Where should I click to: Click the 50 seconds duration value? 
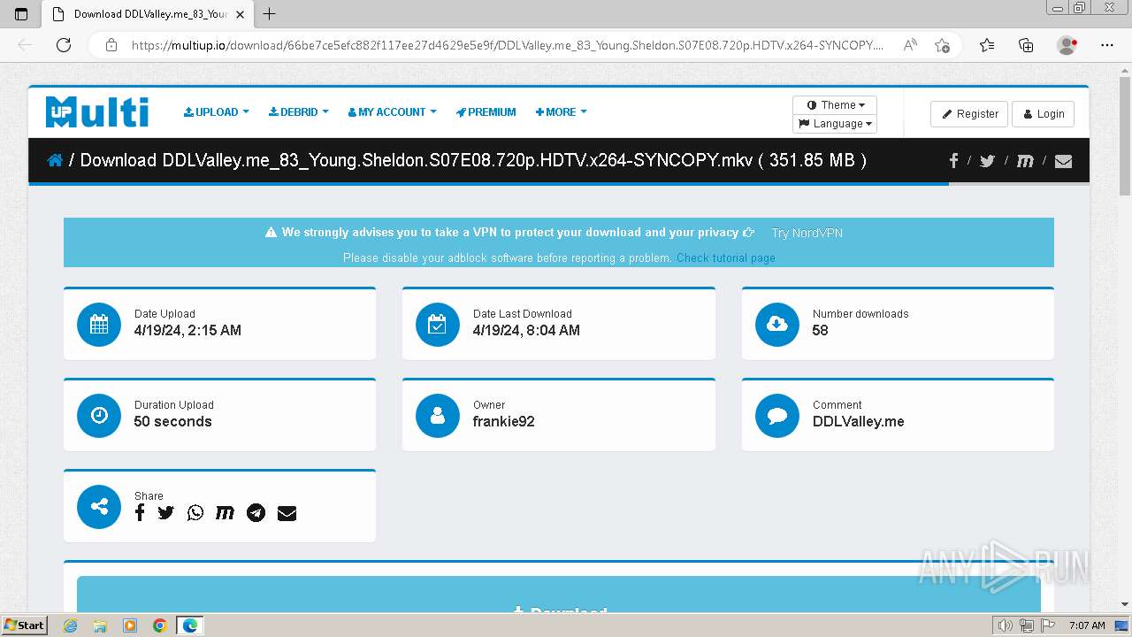172,421
